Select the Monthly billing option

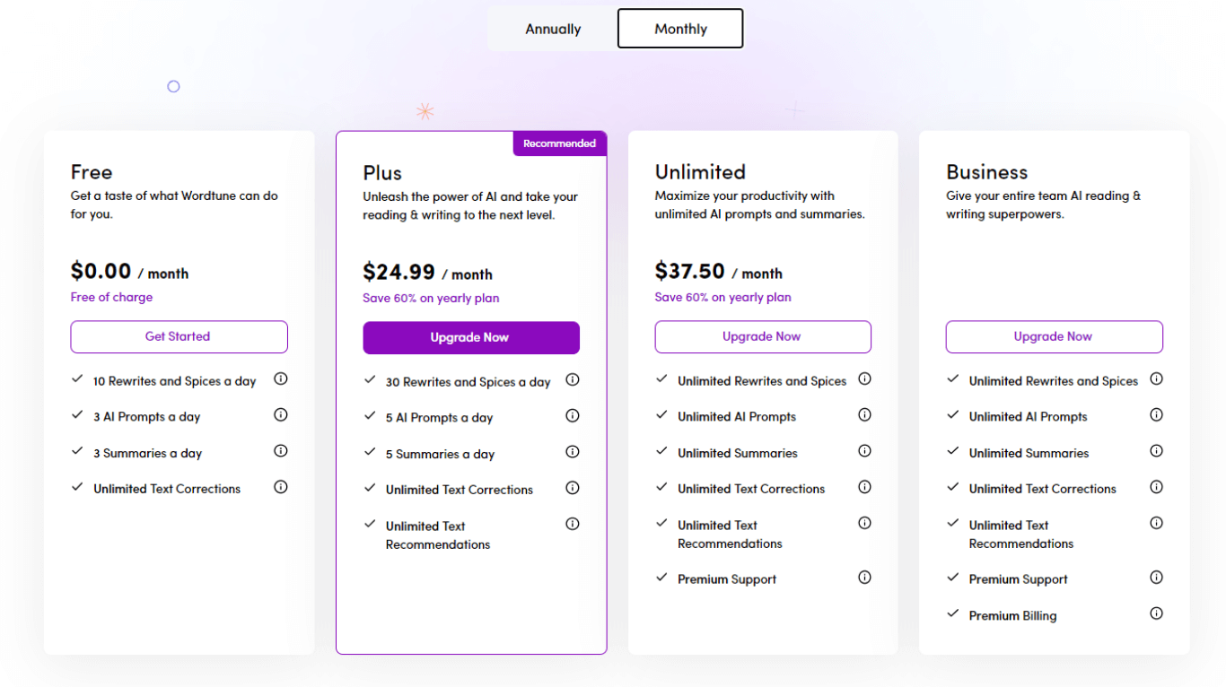coord(680,29)
